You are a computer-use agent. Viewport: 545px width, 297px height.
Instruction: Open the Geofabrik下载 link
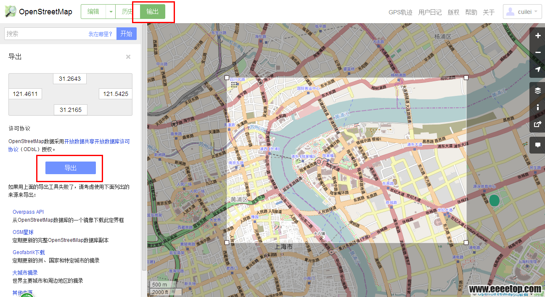29,252
